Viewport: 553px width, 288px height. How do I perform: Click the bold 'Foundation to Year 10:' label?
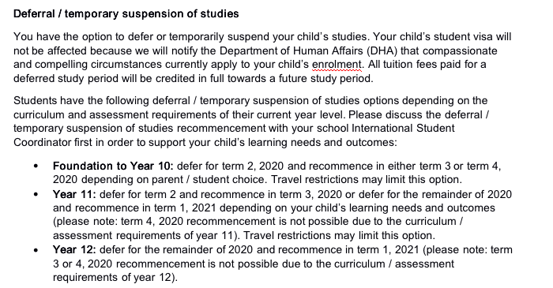click(113, 166)
